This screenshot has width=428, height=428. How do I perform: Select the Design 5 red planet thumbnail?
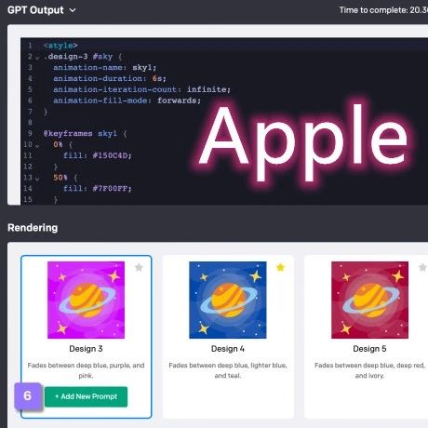coord(369,300)
